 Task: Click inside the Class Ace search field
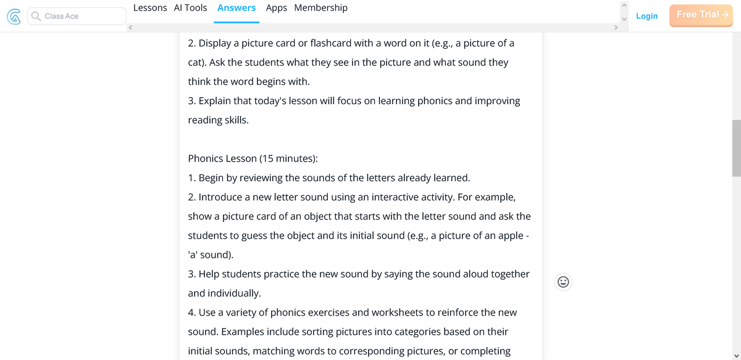(x=80, y=16)
